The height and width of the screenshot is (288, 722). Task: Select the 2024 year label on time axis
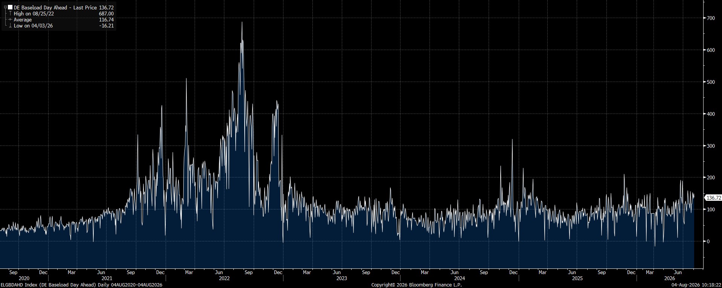click(x=460, y=279)
